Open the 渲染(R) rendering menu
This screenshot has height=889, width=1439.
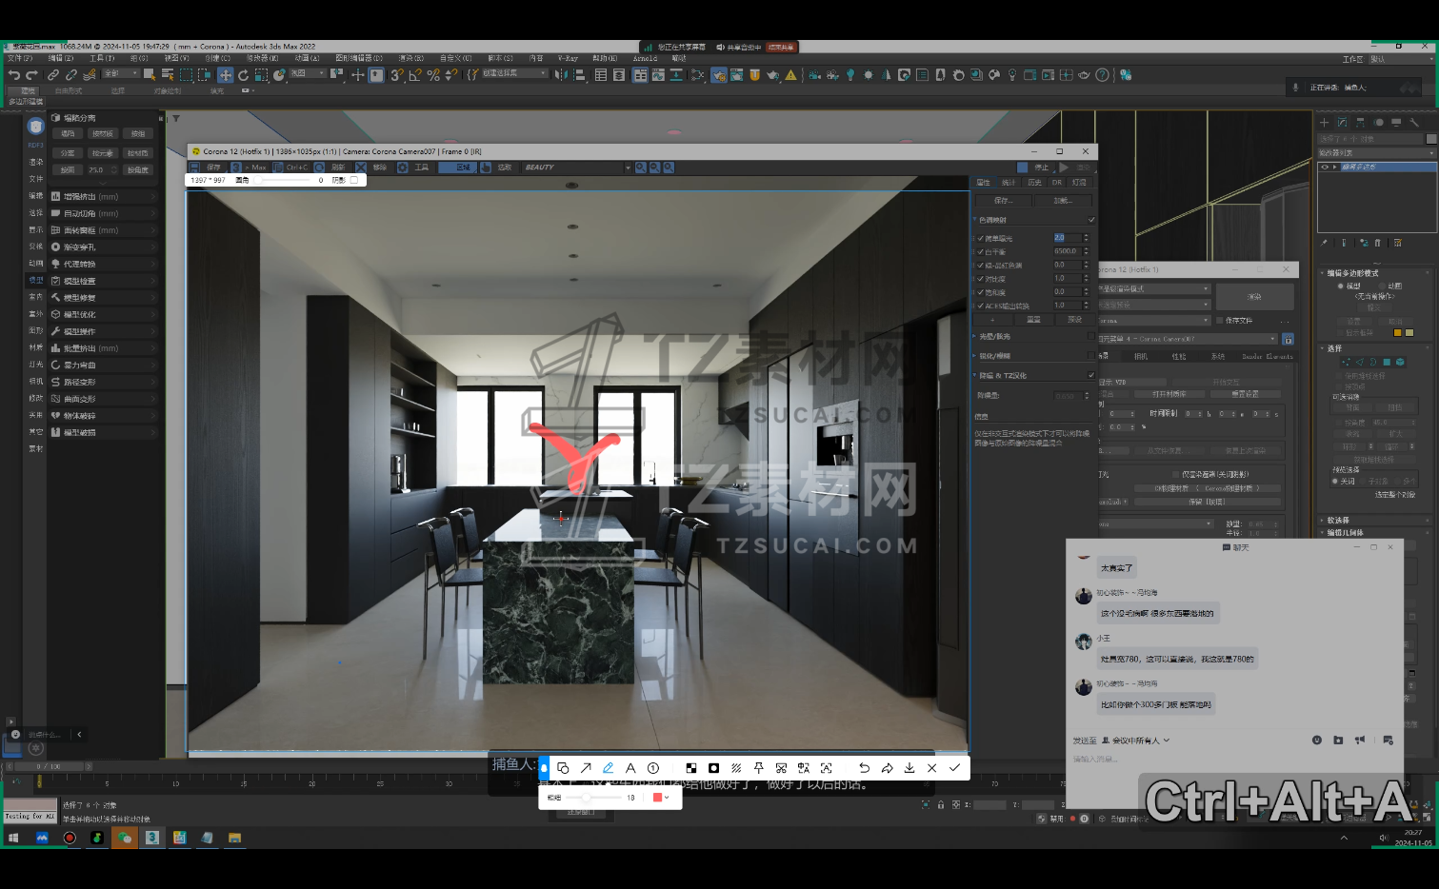pos(410,58)
